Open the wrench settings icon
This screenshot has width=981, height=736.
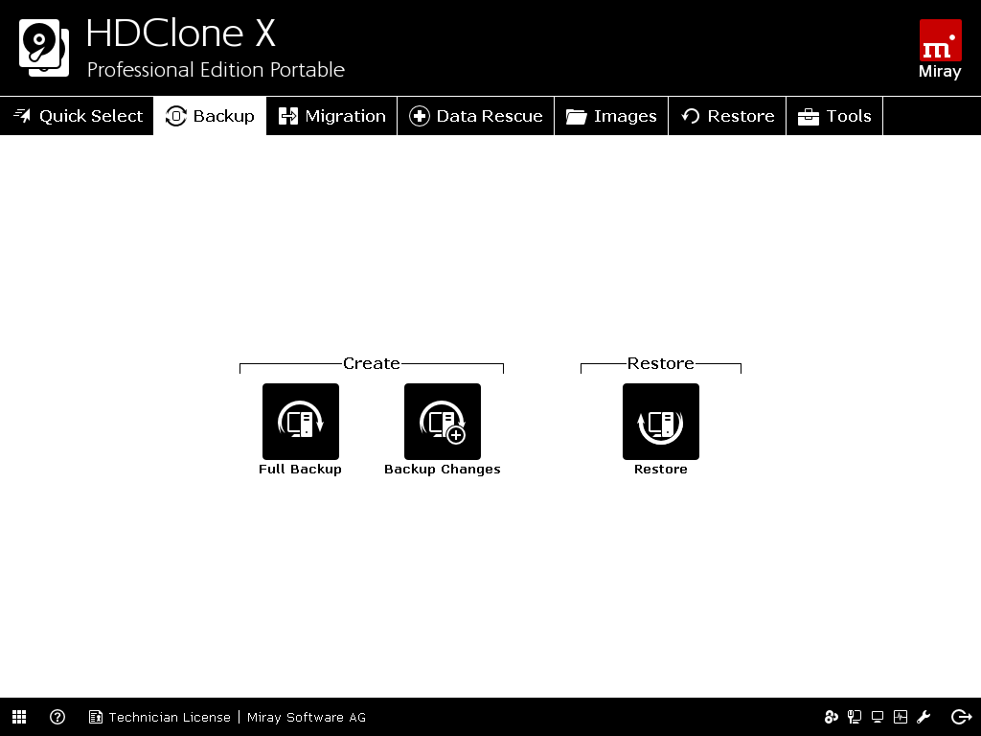(x=924, y=717)
